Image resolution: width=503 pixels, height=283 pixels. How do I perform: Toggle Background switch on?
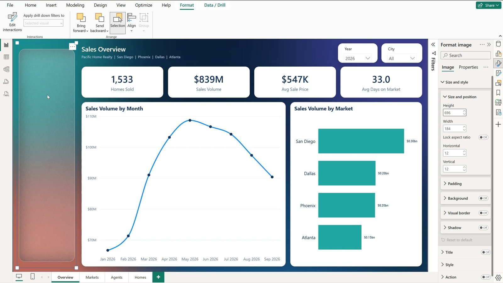483,198
